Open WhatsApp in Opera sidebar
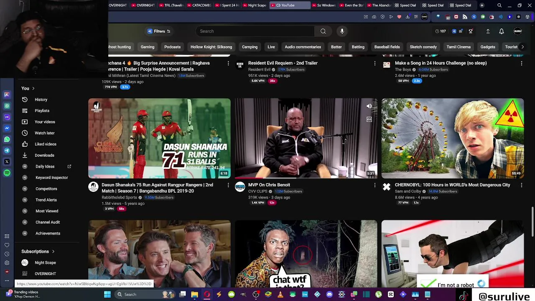535x301 pixels. pos(7,139)
